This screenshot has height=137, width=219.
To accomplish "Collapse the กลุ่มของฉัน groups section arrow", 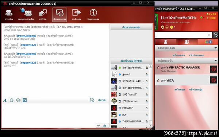I will (216, 60).
